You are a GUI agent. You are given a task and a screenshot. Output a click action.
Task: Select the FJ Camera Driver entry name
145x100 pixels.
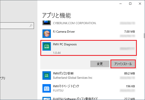click(64, 32)
